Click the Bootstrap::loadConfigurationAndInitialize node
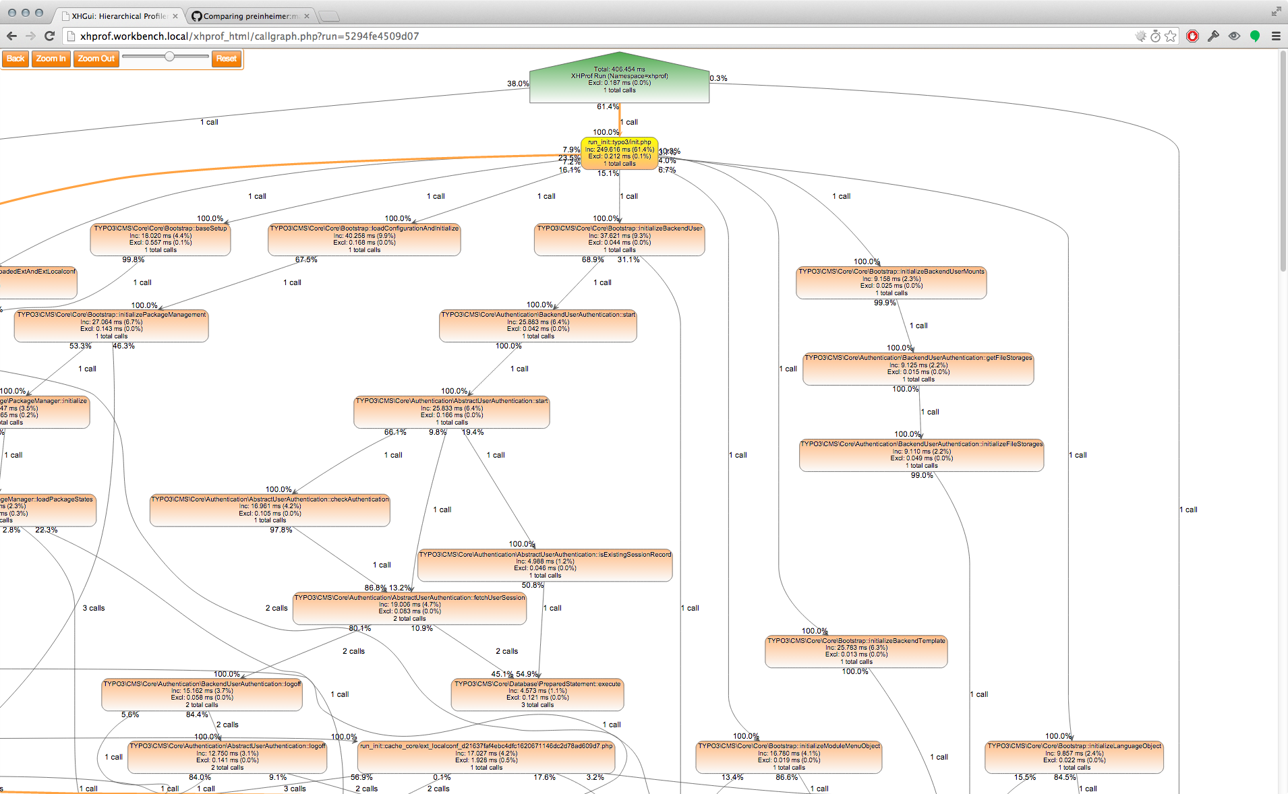Screen dimensions: 1288x794 coord(364,239)
